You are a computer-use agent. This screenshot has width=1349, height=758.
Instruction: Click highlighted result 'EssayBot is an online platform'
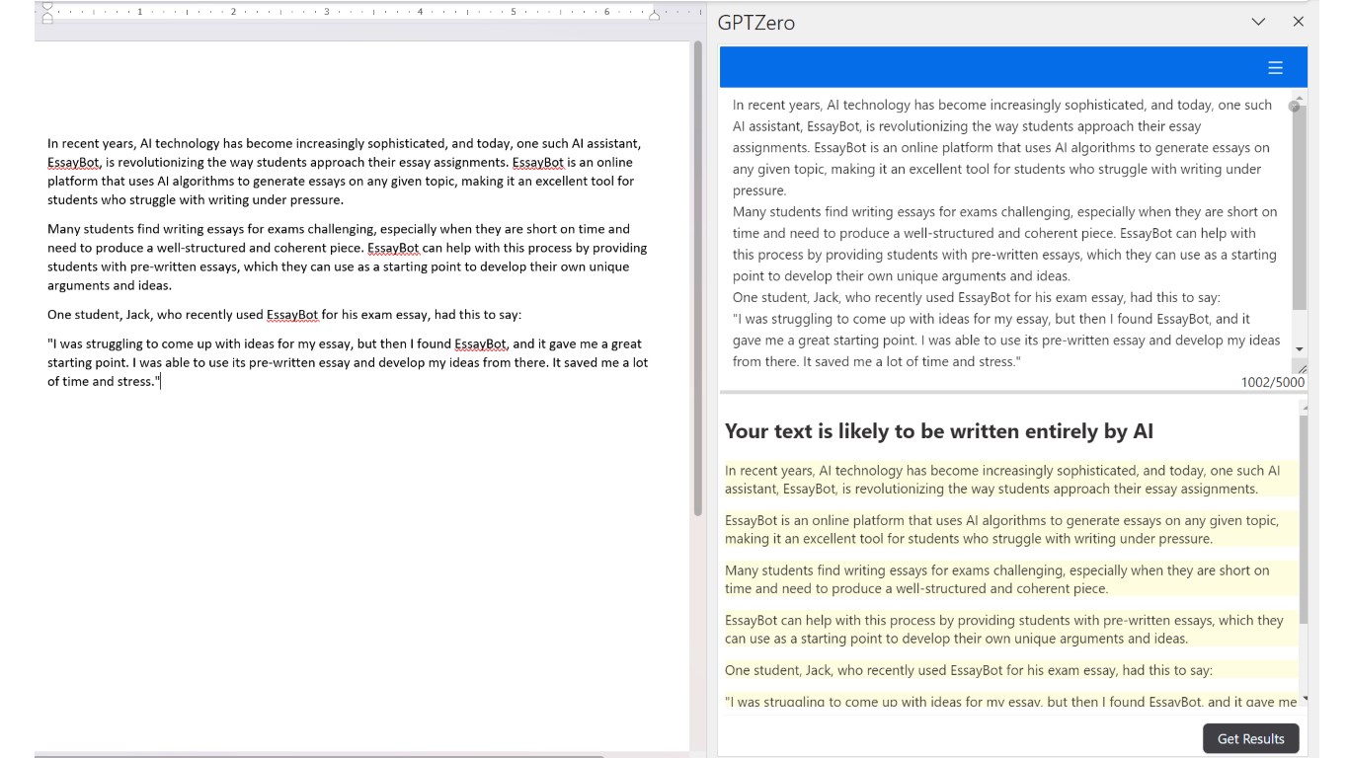click(1009, 530)
